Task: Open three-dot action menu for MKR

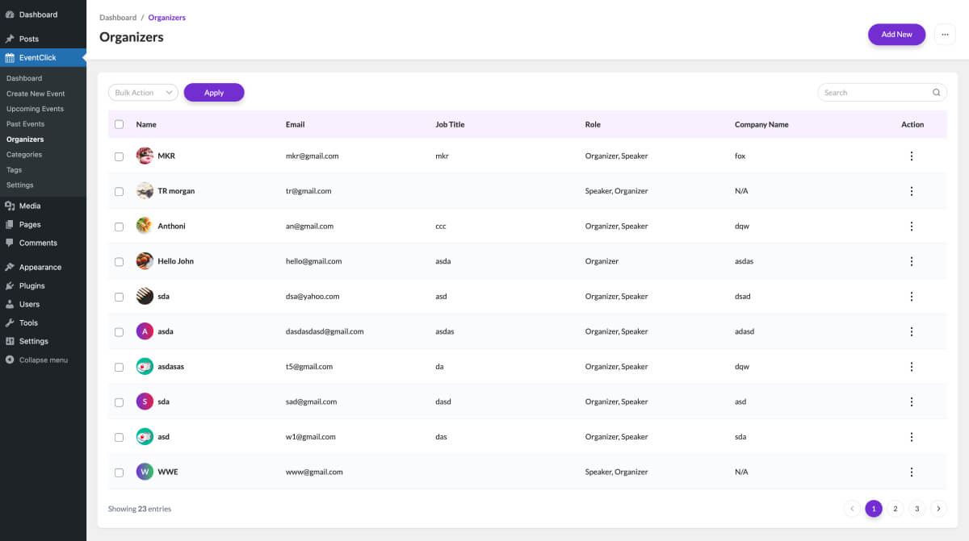Action: click(x=912, y=156)
